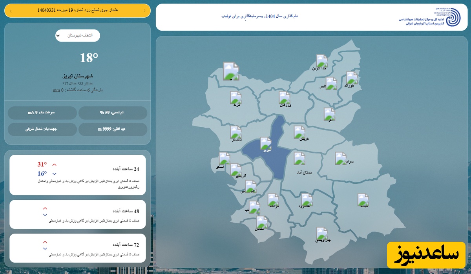Click the Maragheh weather icon
Viewport: 471px width, 274px height.
coord(273,199)
